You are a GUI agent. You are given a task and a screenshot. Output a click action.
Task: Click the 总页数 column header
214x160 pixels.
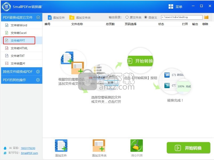click(x=110, y=24)
